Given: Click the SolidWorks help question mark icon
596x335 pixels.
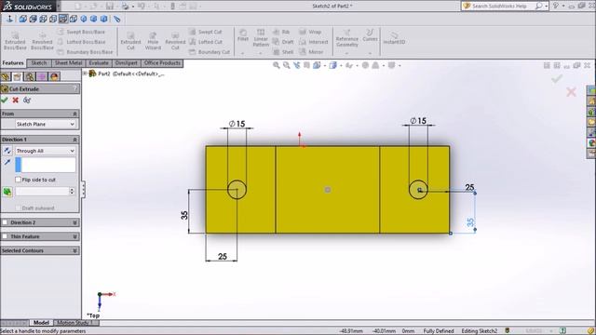Looking at the screenshot, I should (x=556, y=6).
